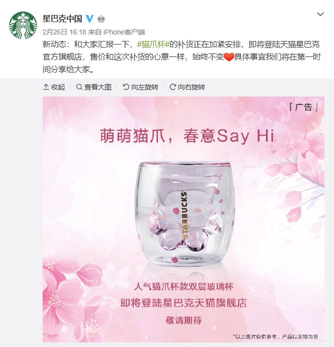Click the 广告 label on image

(x=304, y=107)
